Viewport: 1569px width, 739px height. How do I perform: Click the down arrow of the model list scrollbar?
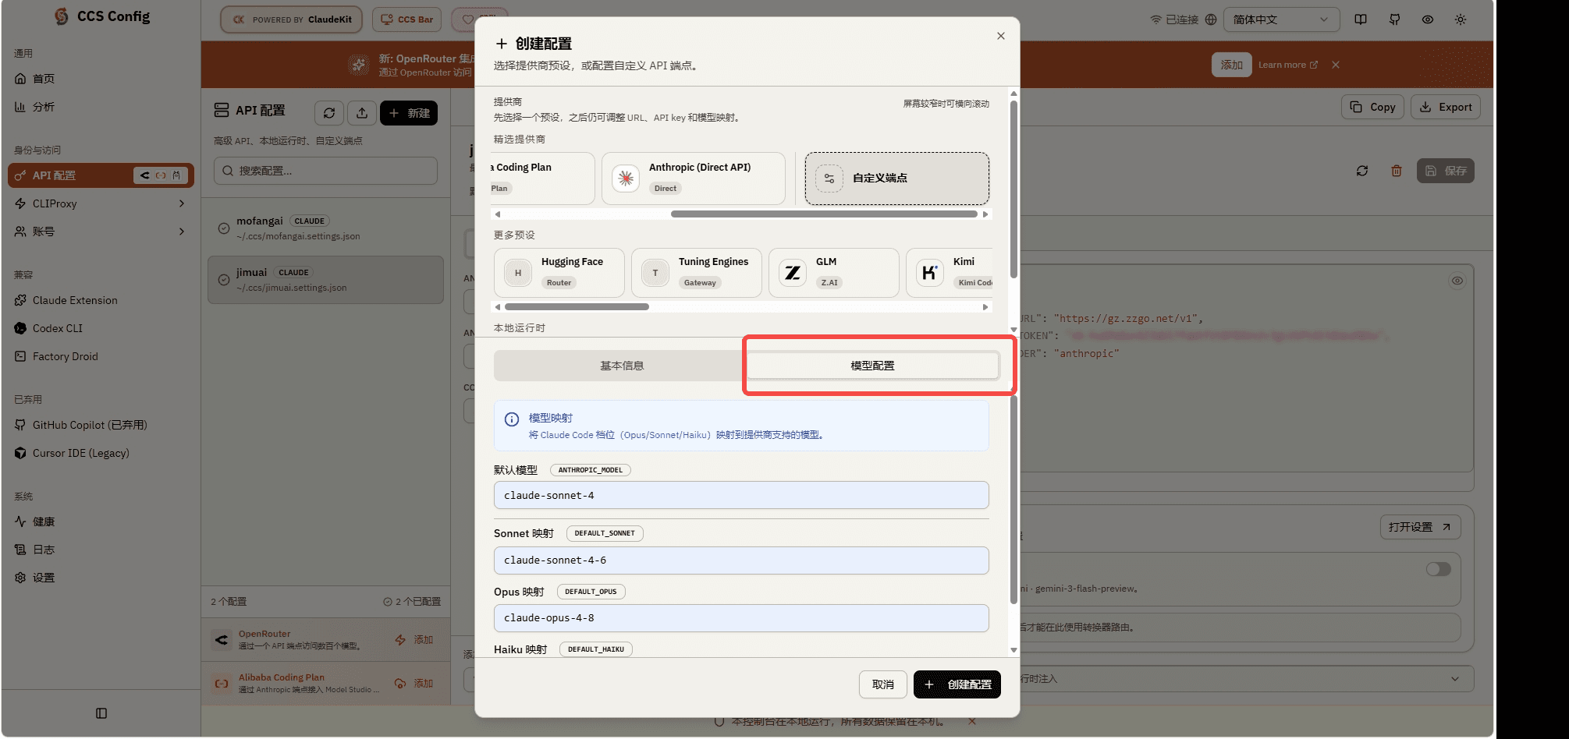tap(1013, 650)
